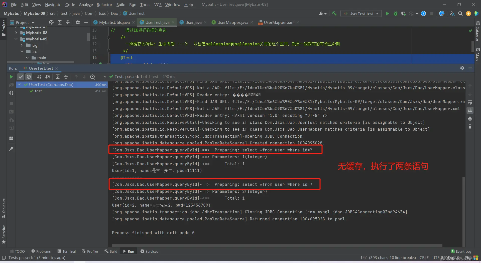This screenshot has height=263, width=481.
Task: Start debugging with the bug icon
Action: [395, 14]
